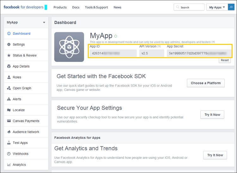
Task: Open the Tools & Support menu
Action: pyautogui.click(x=96, y=7)
